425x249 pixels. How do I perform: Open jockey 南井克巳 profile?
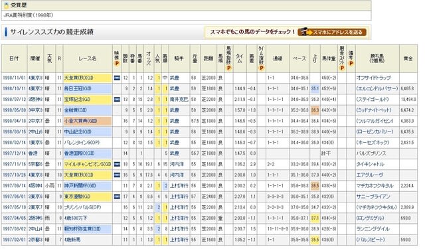pyautogui.click(x=179, y=100)
